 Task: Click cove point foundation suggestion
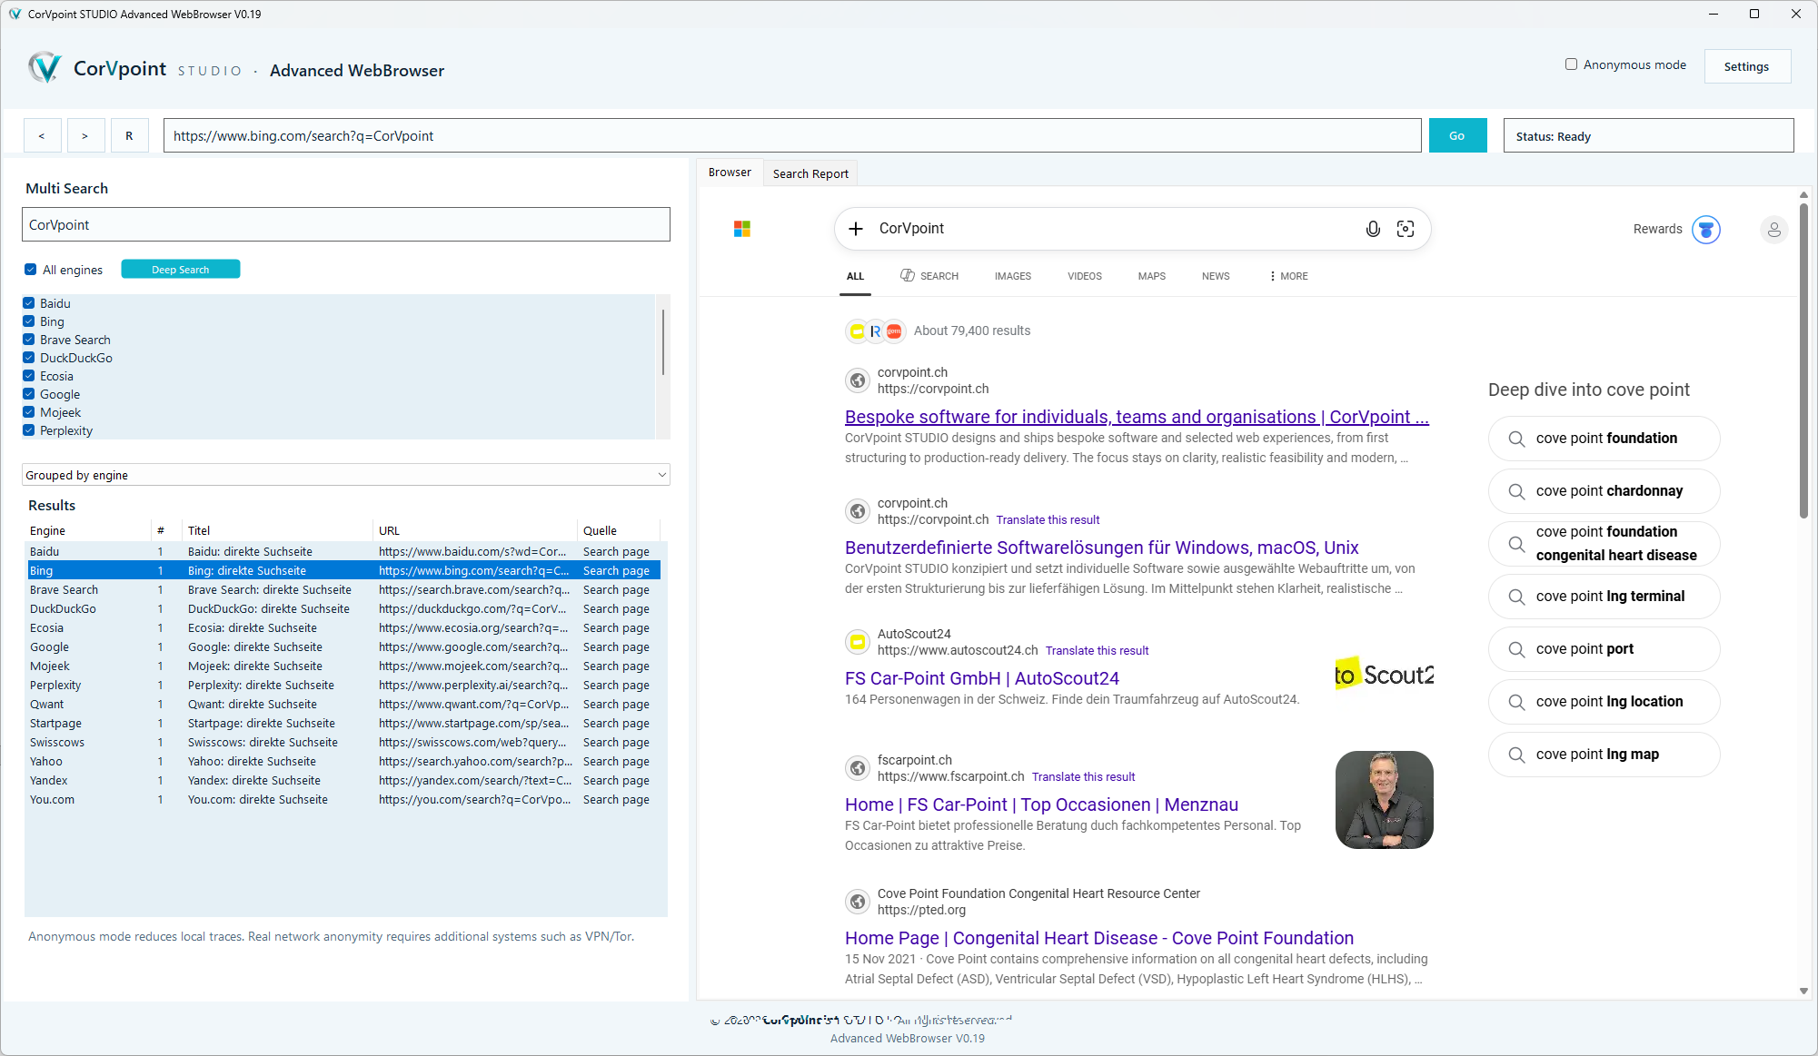pyautogui.click(x=1604, y=439)
